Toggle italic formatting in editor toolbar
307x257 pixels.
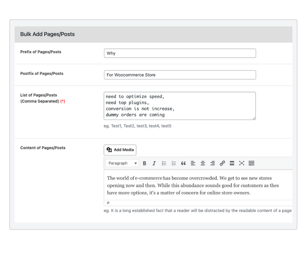coord(154,163)
